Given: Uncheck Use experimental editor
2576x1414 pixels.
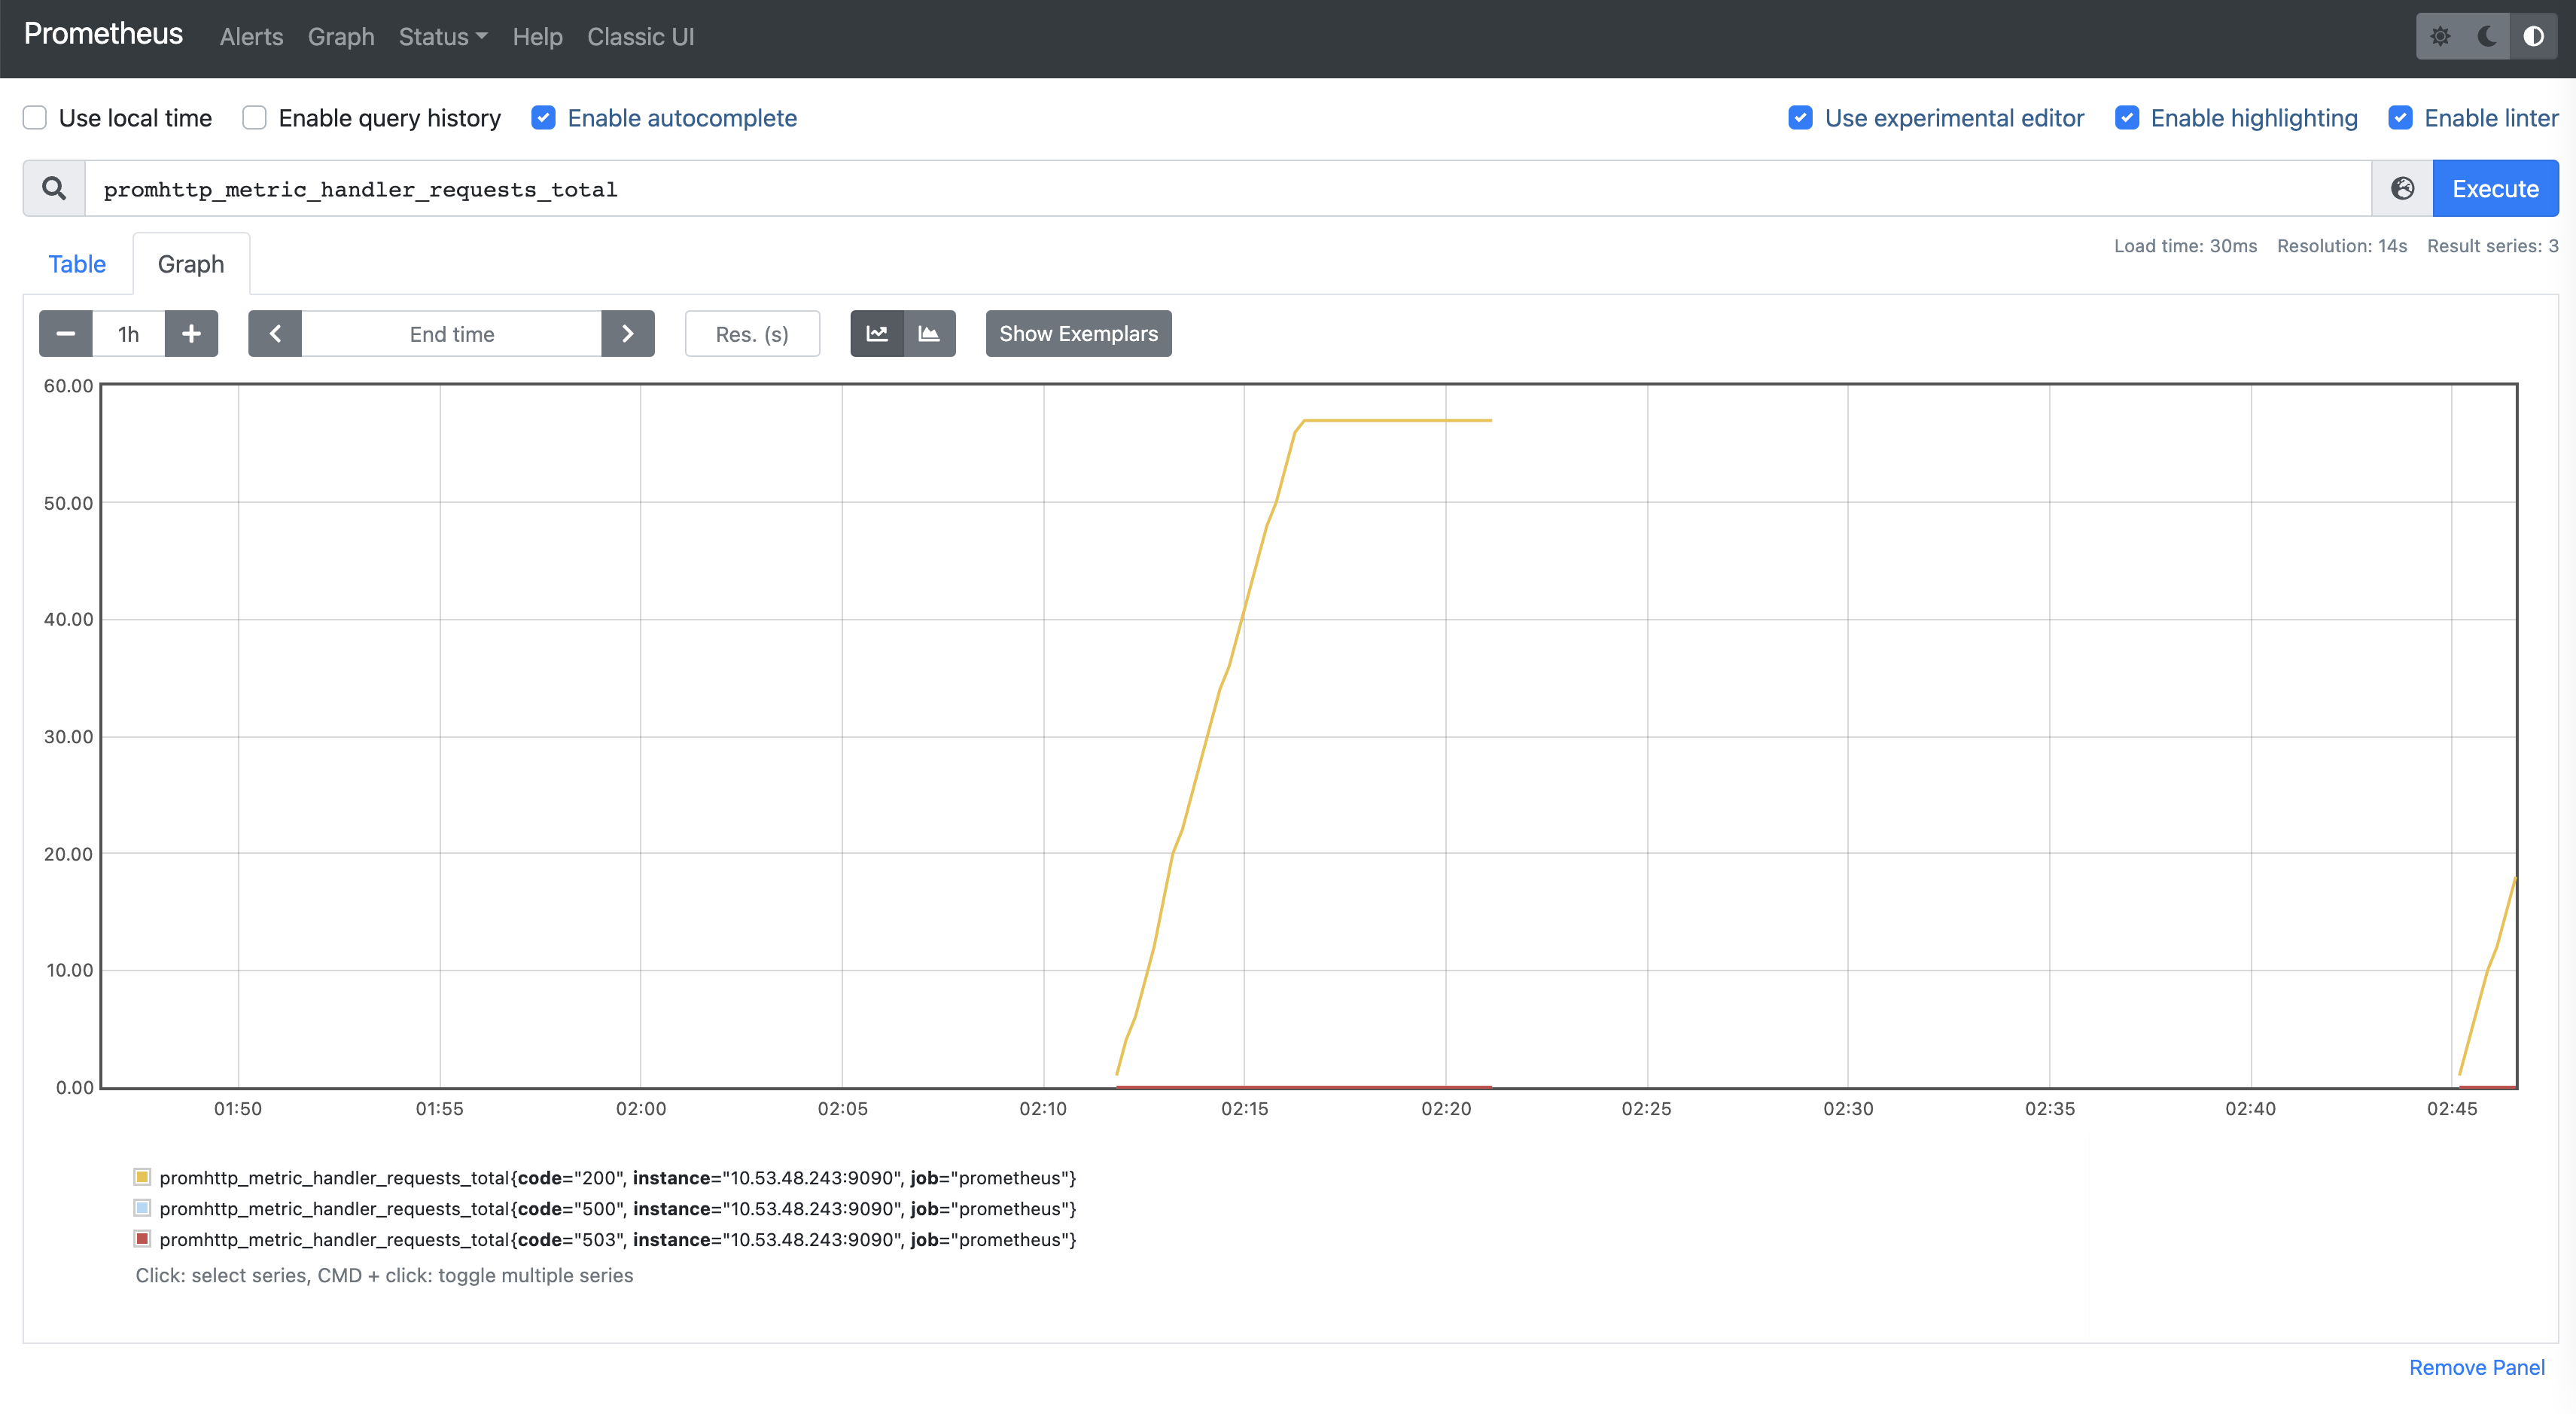Looking at the screenshot, I should click(x=1800, y=118).
